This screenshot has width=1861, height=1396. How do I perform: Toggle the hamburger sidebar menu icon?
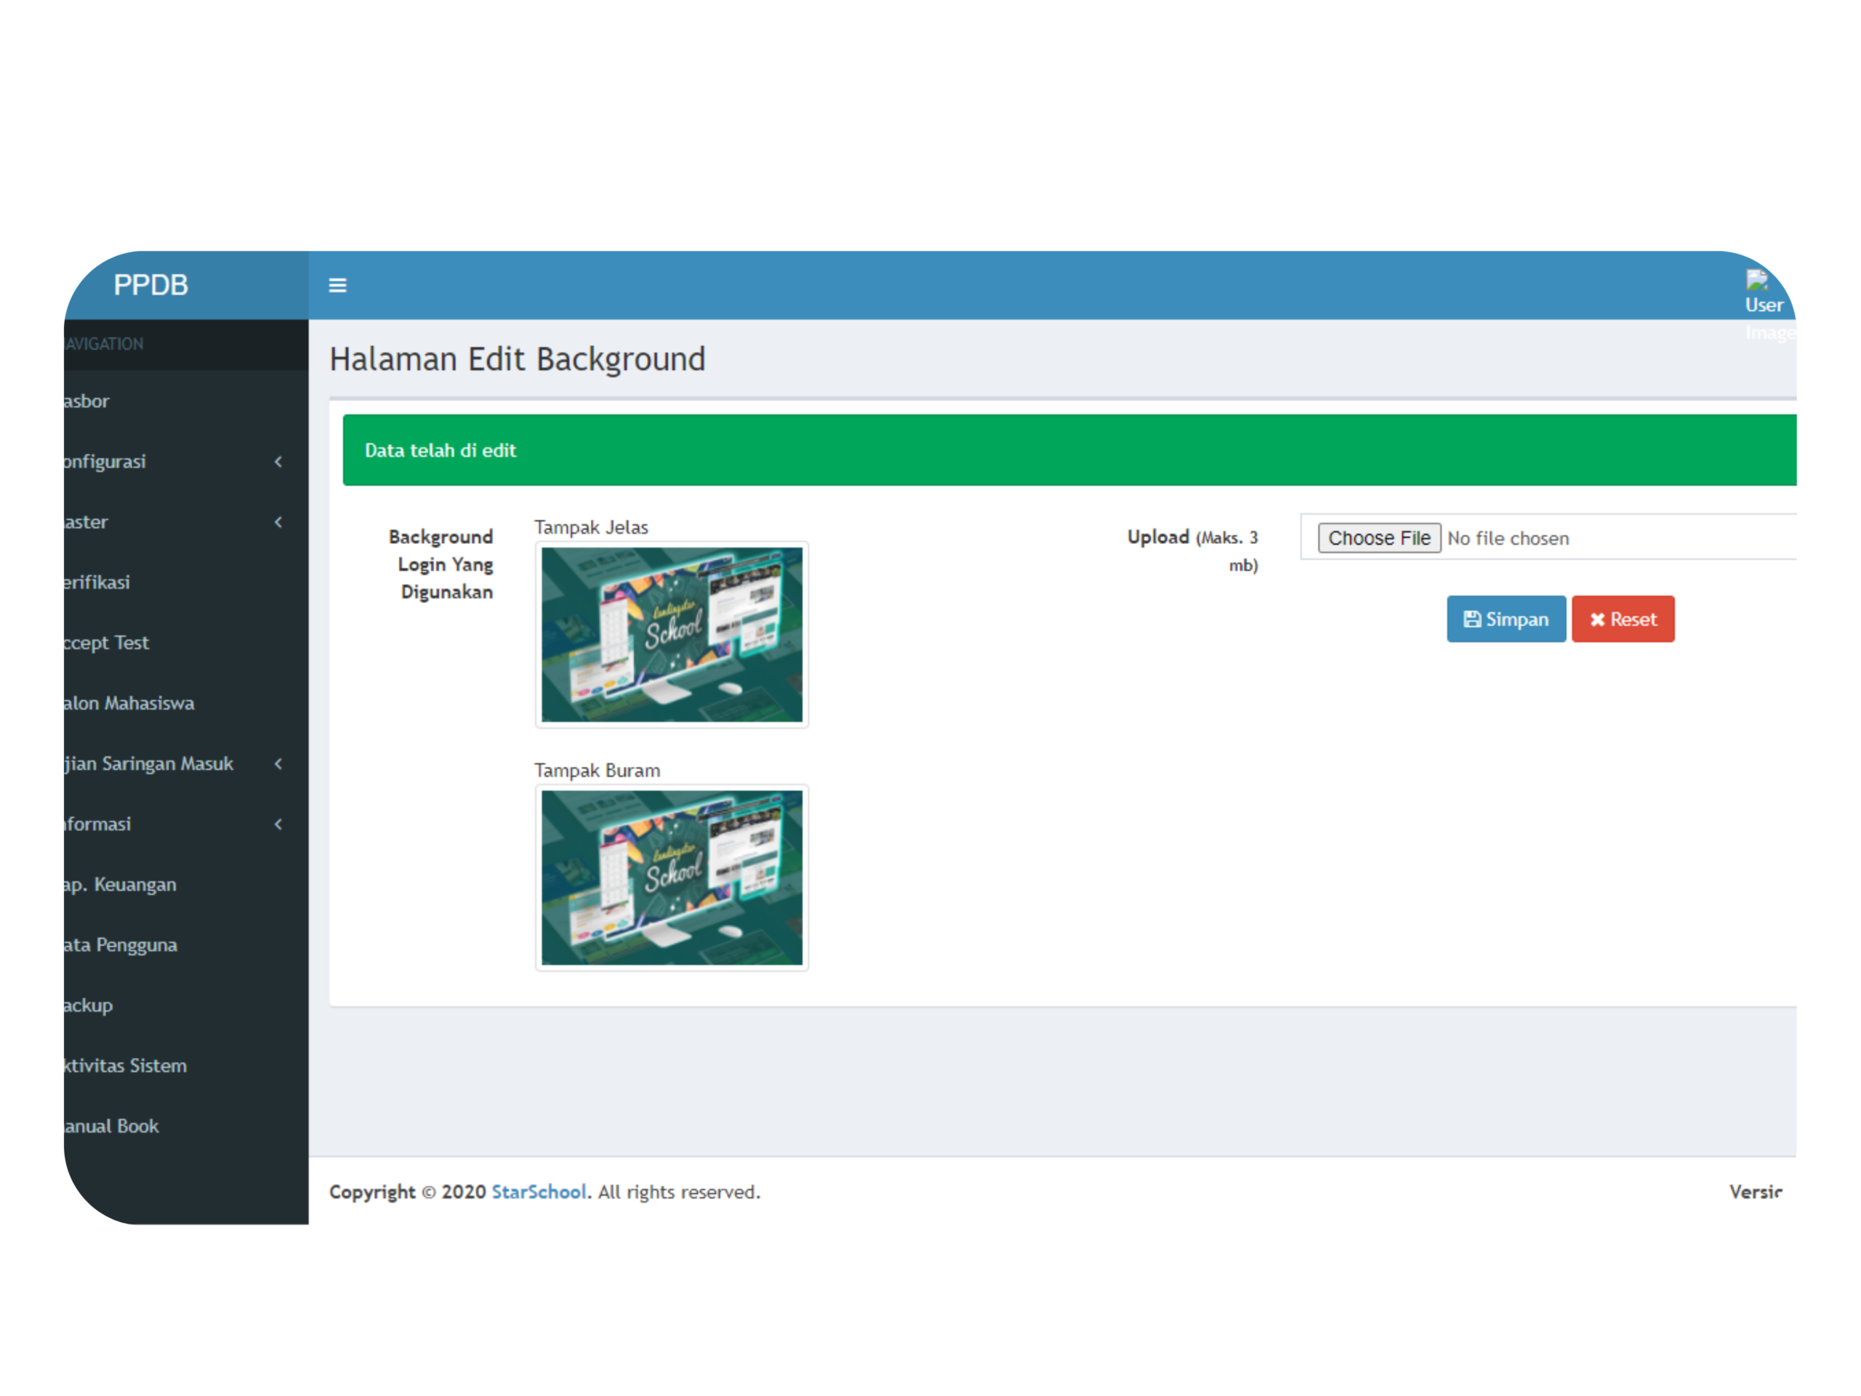click(x=337, y=285)
